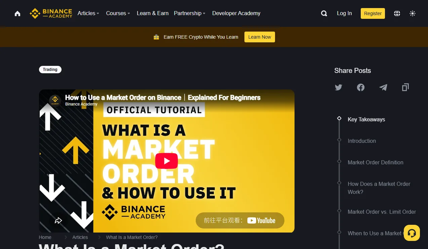Click Market Order Definition timeline marker
The image size is (428, 249).
click(339, 161)
